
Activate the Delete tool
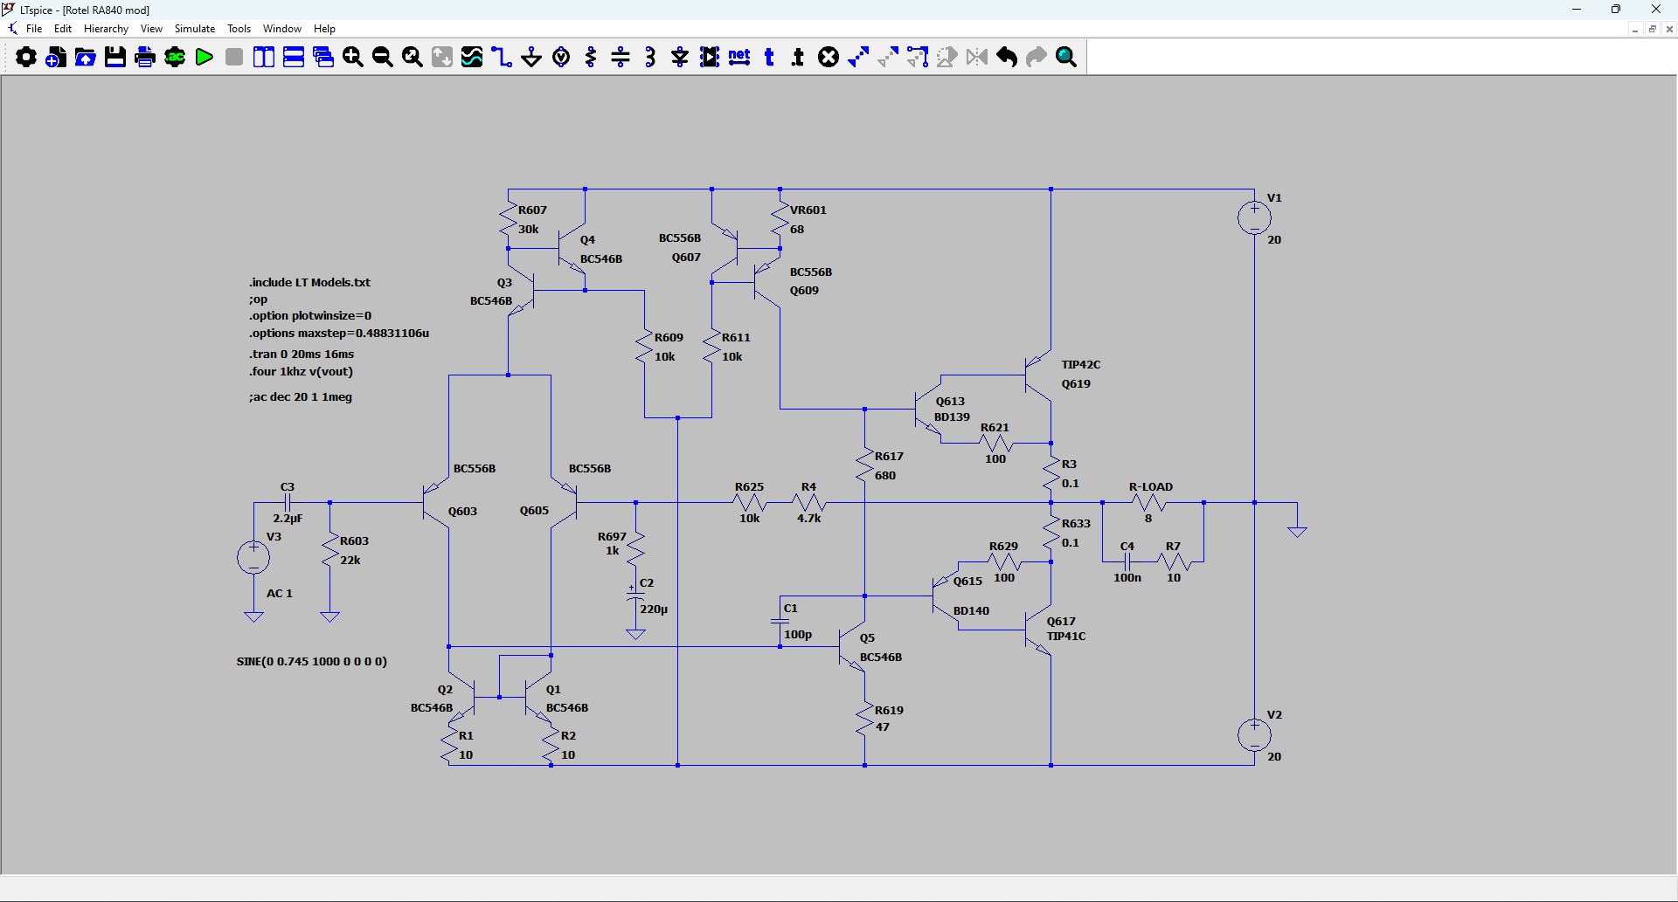coord(829,58)
